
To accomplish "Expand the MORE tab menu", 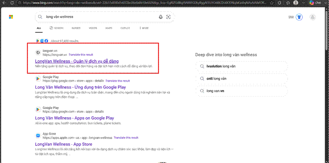I will [144, 28].
